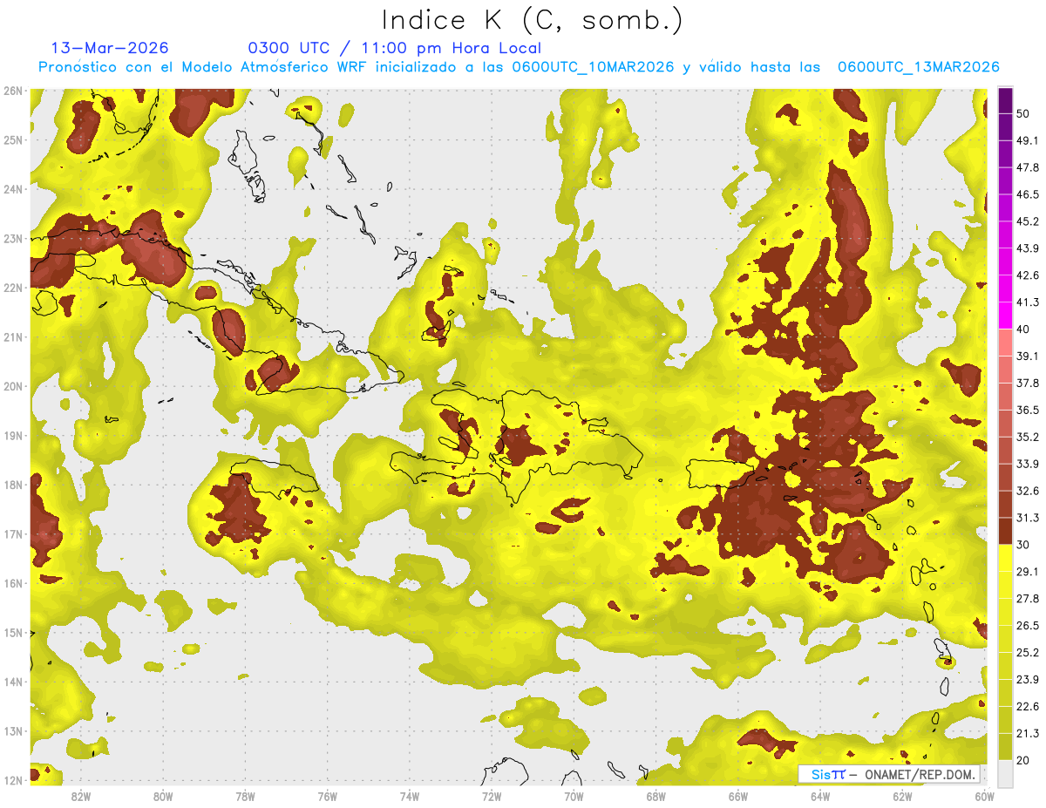Screen dimensions: 1046x808
Task: Click the colorbar value 32.6
Action: tap(1027, 491)
